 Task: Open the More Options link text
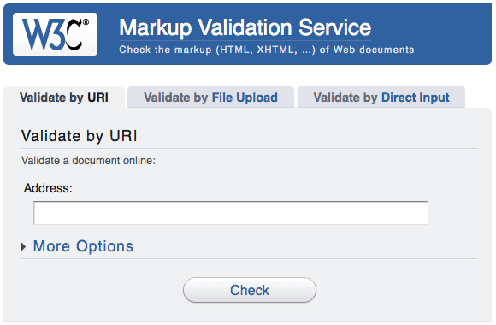83,246
